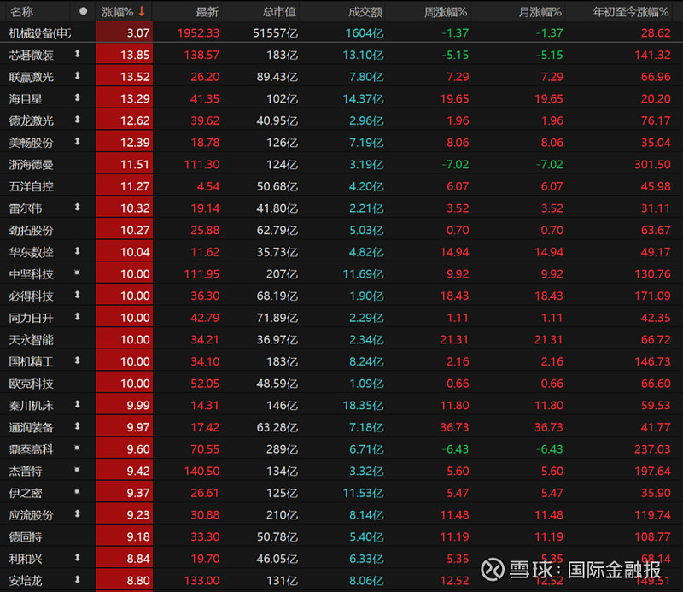Open the 机械设备(申万) index row
Viewport: 683px width, 592px height.
point(341,32)
